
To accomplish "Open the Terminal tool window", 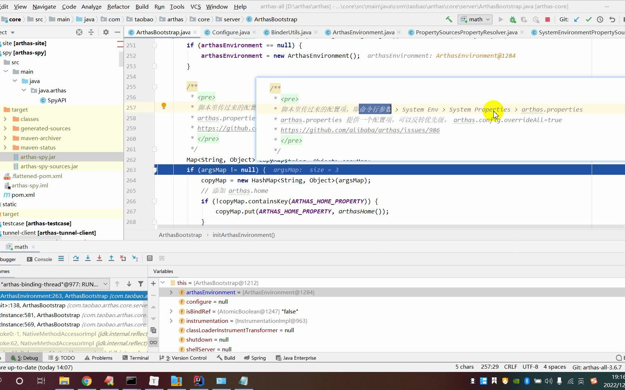I will (136, 358).
